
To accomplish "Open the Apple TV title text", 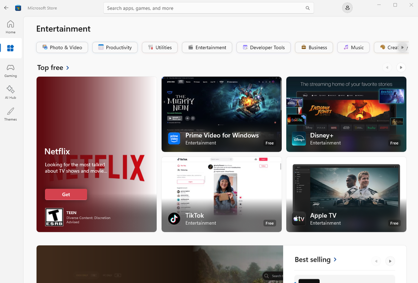I will (x=323, y=215).
